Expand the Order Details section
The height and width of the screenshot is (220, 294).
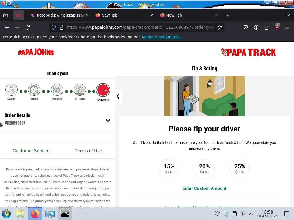click(x=108, y=120)
